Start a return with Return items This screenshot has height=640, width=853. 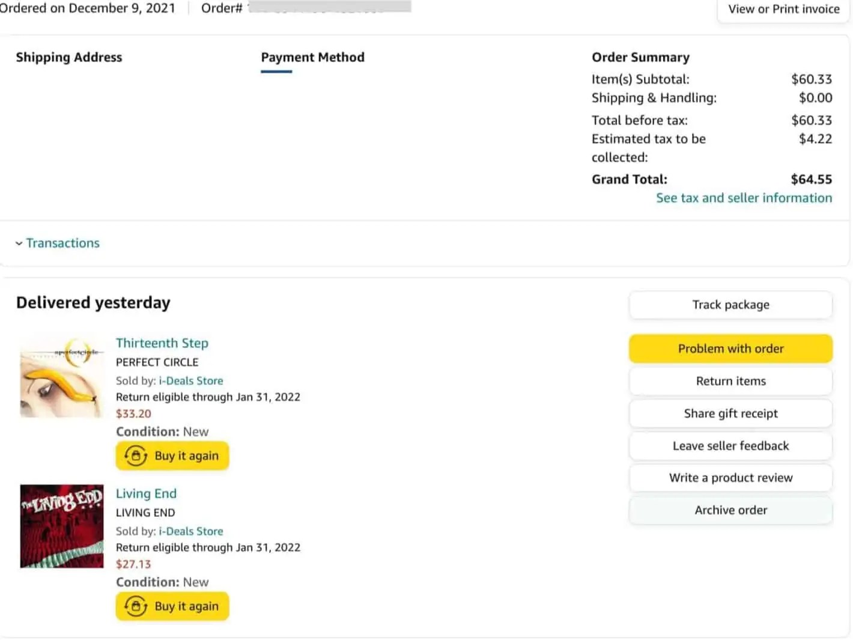point(730,381)
